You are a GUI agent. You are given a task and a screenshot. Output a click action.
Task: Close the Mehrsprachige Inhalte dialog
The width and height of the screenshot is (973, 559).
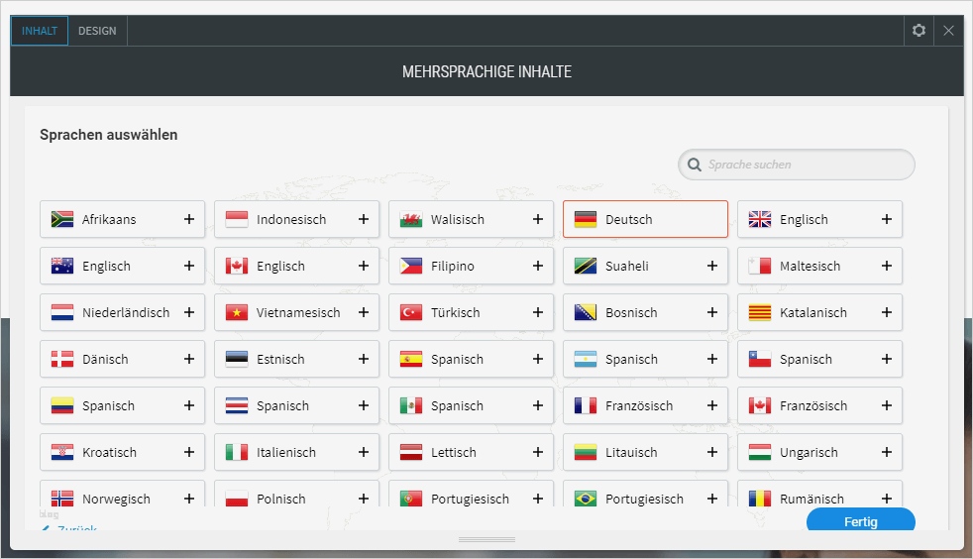click(x=948, y=31)
